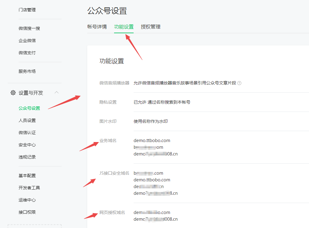Open 基本配置 in the sidebar
Screen dimensions: 309x228
[27, 176]
